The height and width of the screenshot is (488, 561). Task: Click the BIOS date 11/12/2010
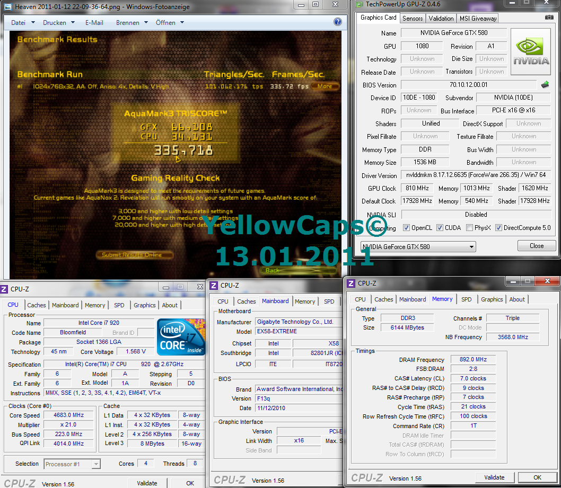[x=299, y=408]
